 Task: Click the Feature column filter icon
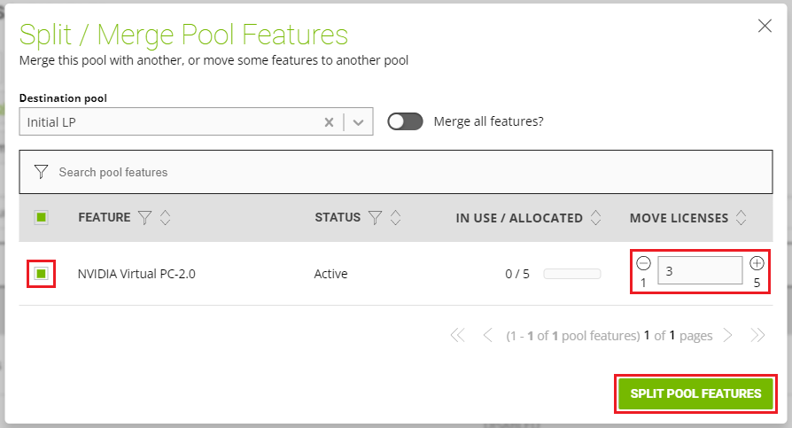(145, 217)
